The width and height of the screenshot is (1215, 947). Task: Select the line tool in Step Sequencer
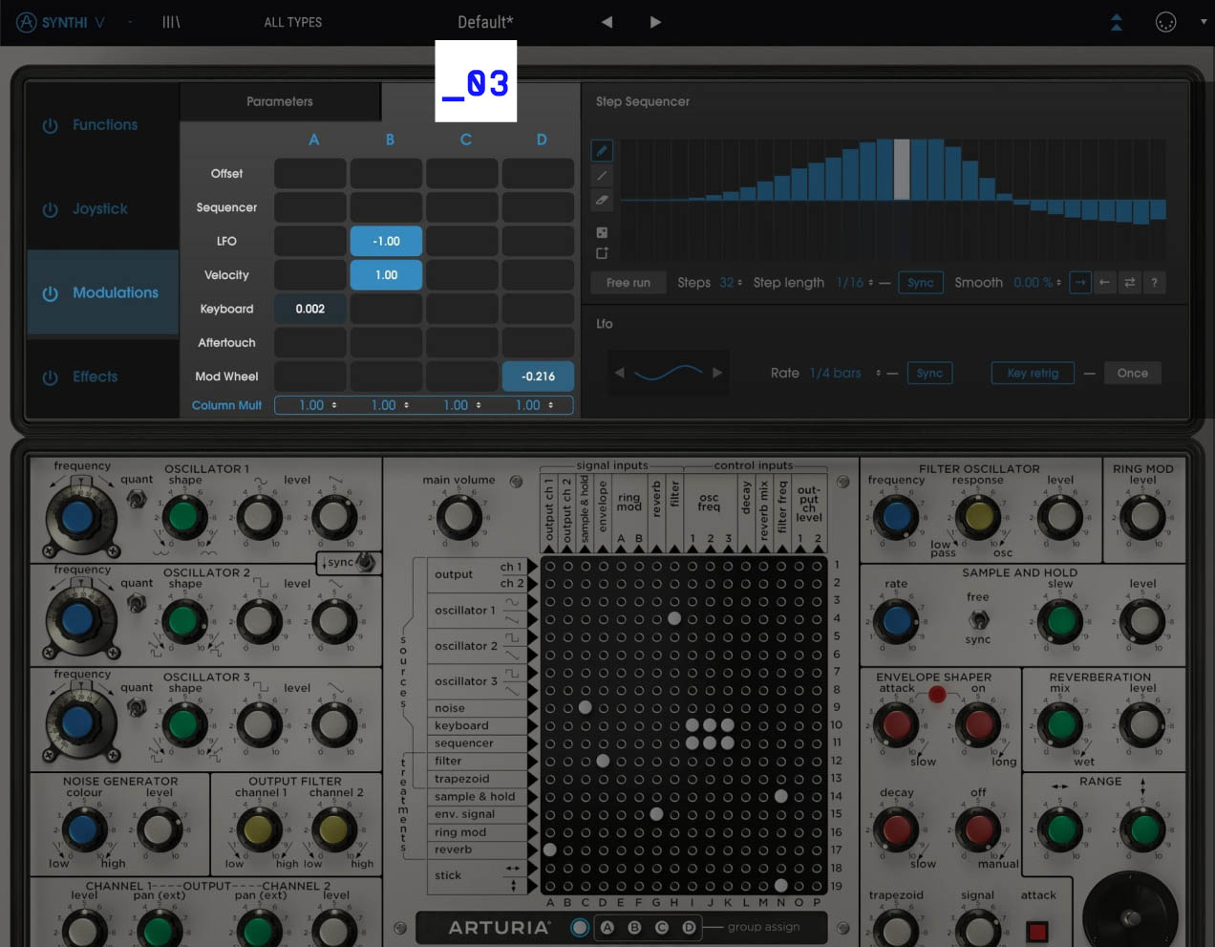tap(602, 176)
